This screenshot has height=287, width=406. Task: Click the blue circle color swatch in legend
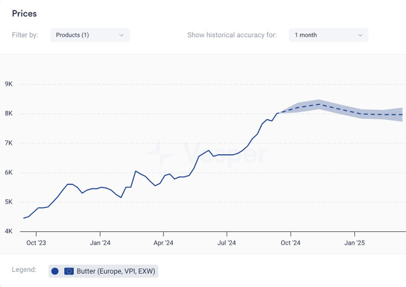(55, 271)
